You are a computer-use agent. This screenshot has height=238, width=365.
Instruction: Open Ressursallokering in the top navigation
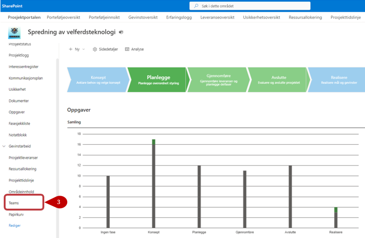[x=305, y=17]
